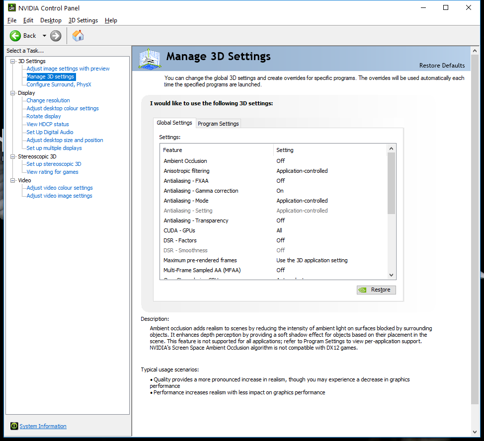484x441 pixels.
Task: Open Adjust video image settings
Action: click(59, 196)
